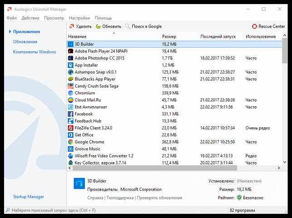Click the Обновить toolbar button

point(108,26)
